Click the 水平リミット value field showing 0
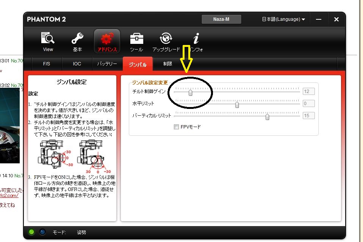The width and height of the screenshot is (363, 242). coord(308,104)
